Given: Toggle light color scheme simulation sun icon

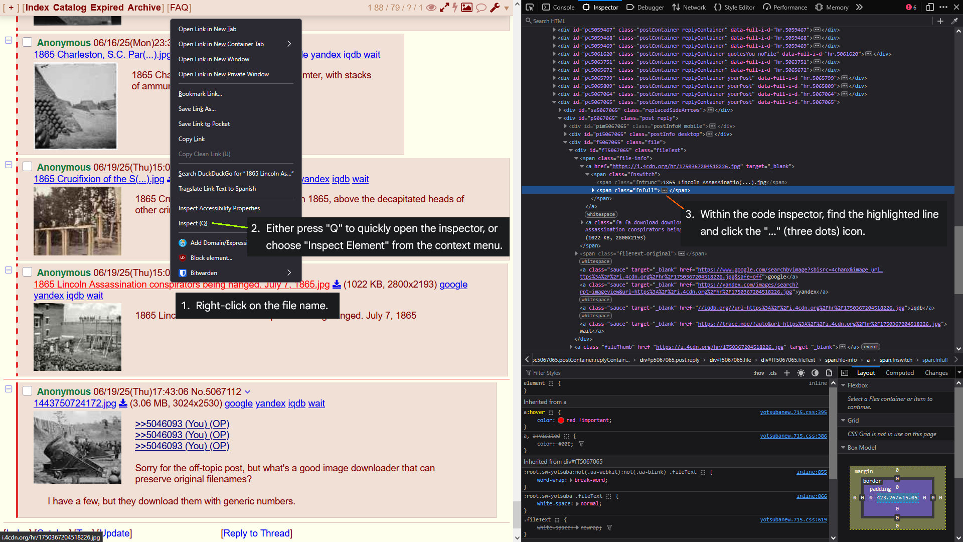Looking at the screenshot, I should point(801,373).
